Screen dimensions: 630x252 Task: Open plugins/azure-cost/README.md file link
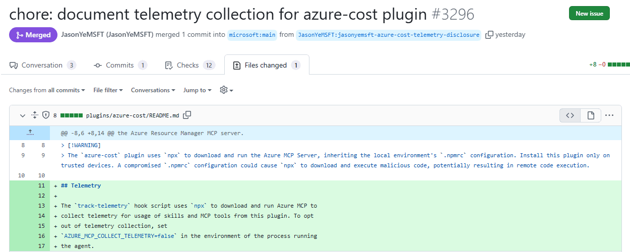pyautogui.click(x=133, y=115)
